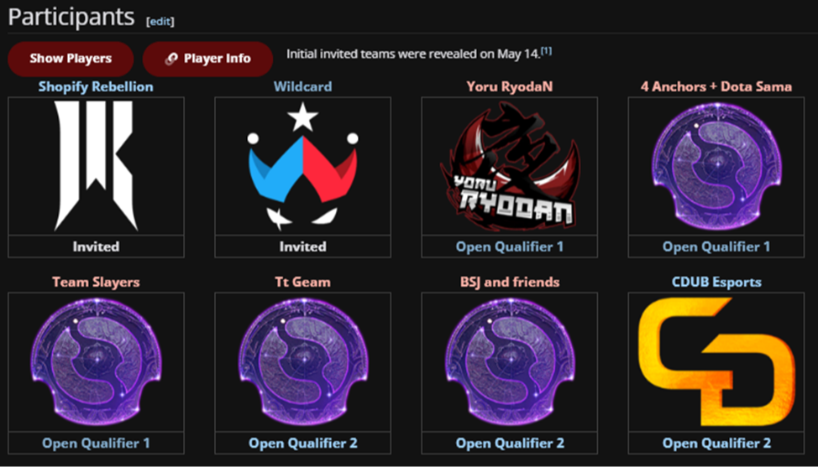Open the Team Slayers aegis logo

(x=96, y=362)
